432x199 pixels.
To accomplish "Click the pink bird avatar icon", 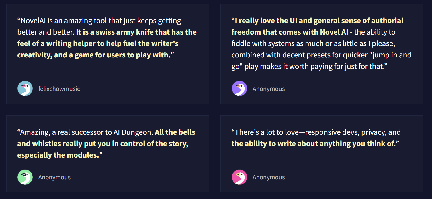I will point(239,177).
